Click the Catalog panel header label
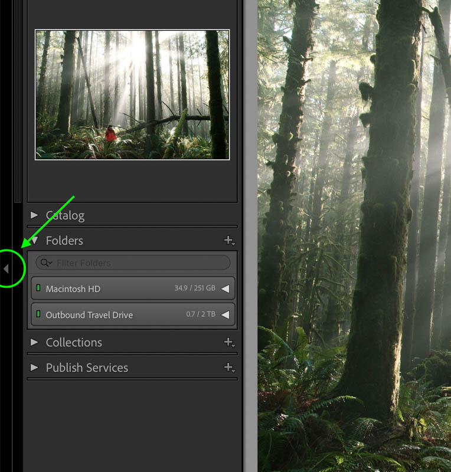Screen dimensions: 451x472 [x=65, y=215]
